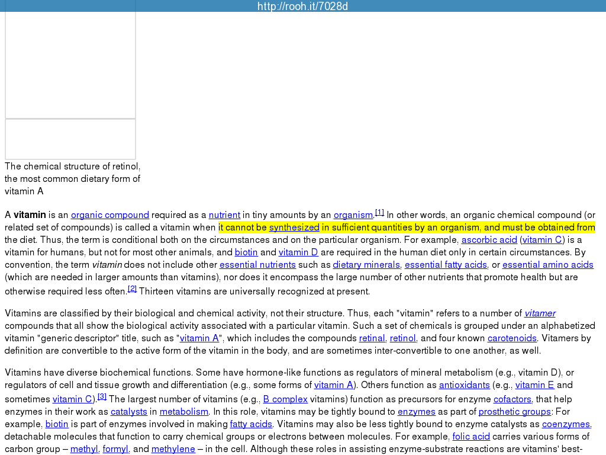Viewport: 606px width, 455px height.
Task: Click the retinol structure image placeholder
Action: 70,62
